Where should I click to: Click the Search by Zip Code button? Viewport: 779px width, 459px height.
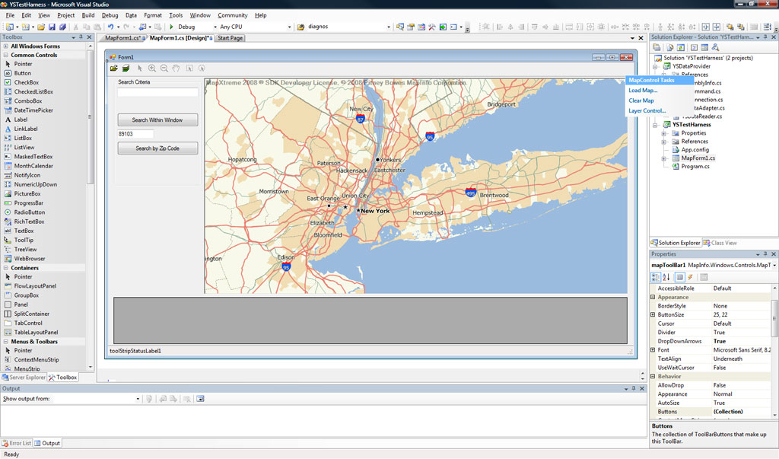tap(157, 148)
